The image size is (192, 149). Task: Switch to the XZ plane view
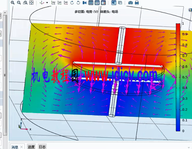coord(66,3)
